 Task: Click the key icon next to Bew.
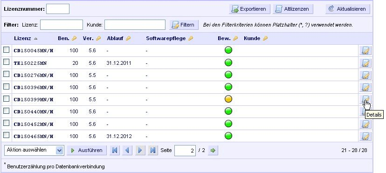coord(235,38)
